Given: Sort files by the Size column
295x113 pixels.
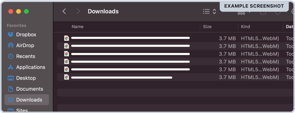Looking at the screenshot, I should point(207,27).
